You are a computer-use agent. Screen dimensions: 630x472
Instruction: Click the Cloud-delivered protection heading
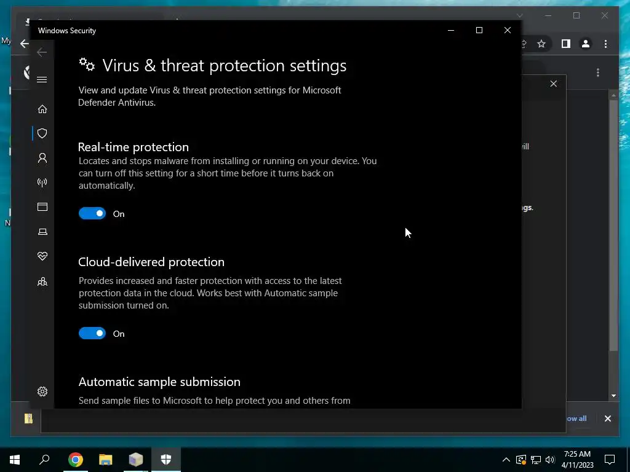click(x=151, y=262)
